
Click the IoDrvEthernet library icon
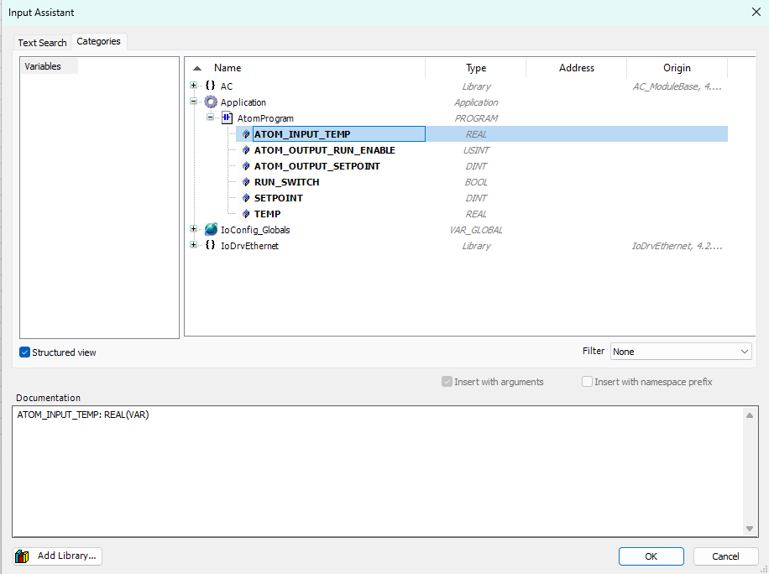(x=210, y=246)
